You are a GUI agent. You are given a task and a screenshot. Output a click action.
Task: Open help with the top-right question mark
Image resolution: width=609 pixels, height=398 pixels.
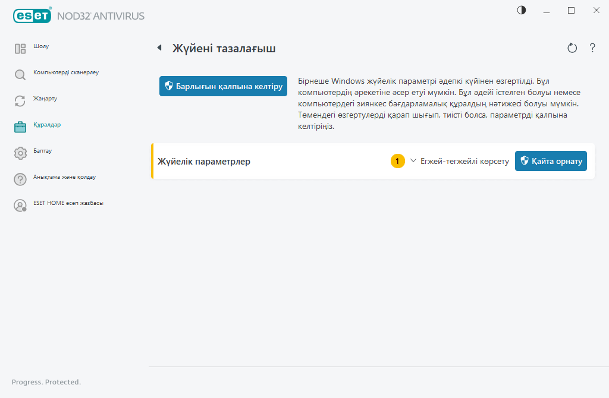(x=592, y=48)
